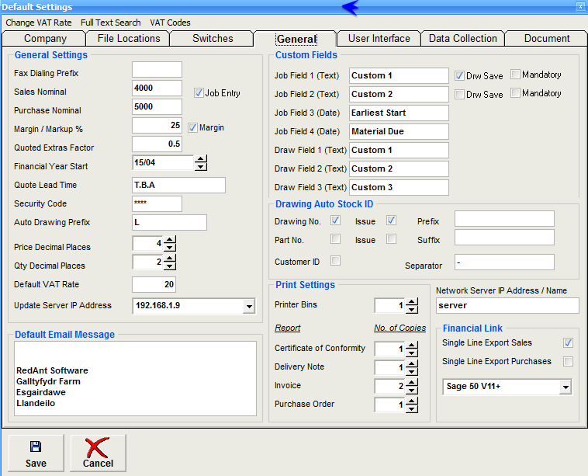Viewport: 588px width, 476px height.
Task: Click the Network Server IP Address field
Action: click(x=507, y=306)
